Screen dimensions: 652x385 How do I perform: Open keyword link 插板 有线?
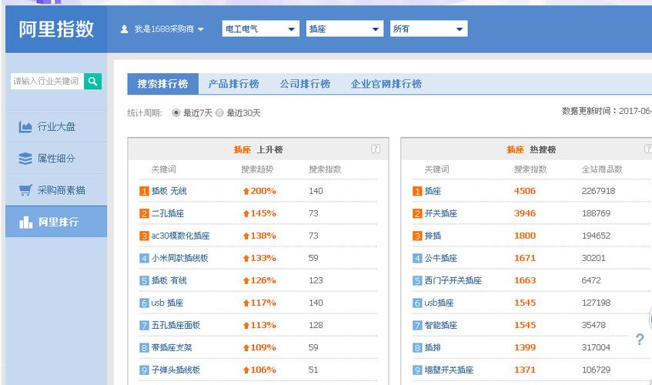(x=169, y=280)
